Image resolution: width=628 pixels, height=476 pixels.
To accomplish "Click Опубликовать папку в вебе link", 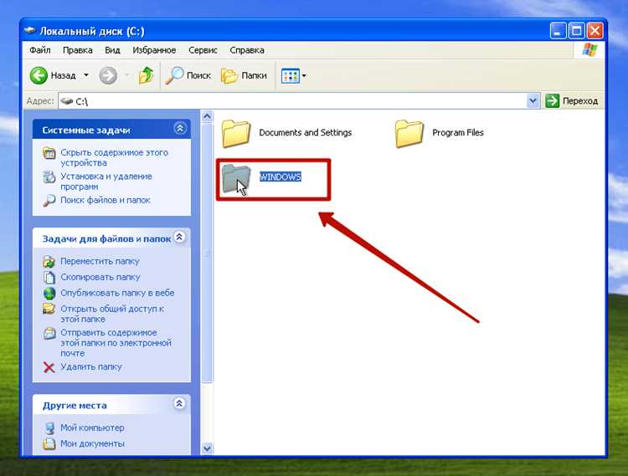I will point(117,293).
